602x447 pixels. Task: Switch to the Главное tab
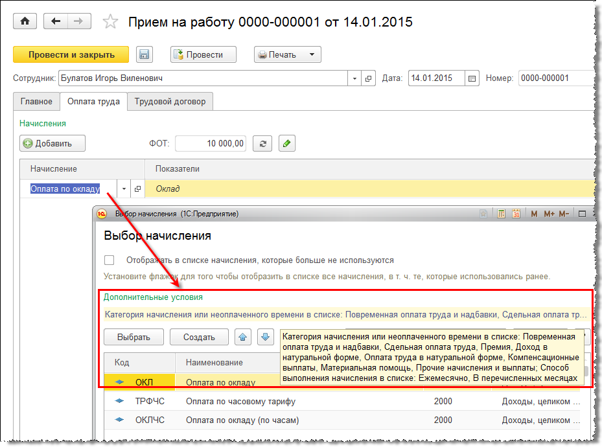coord(36,102)
